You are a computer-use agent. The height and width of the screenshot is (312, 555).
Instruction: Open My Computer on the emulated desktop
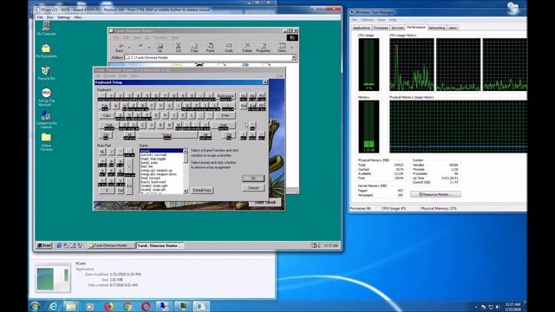46,28
